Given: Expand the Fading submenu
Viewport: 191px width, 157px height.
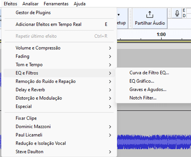Looking at the screenshot, I should (x=59, y=57).
